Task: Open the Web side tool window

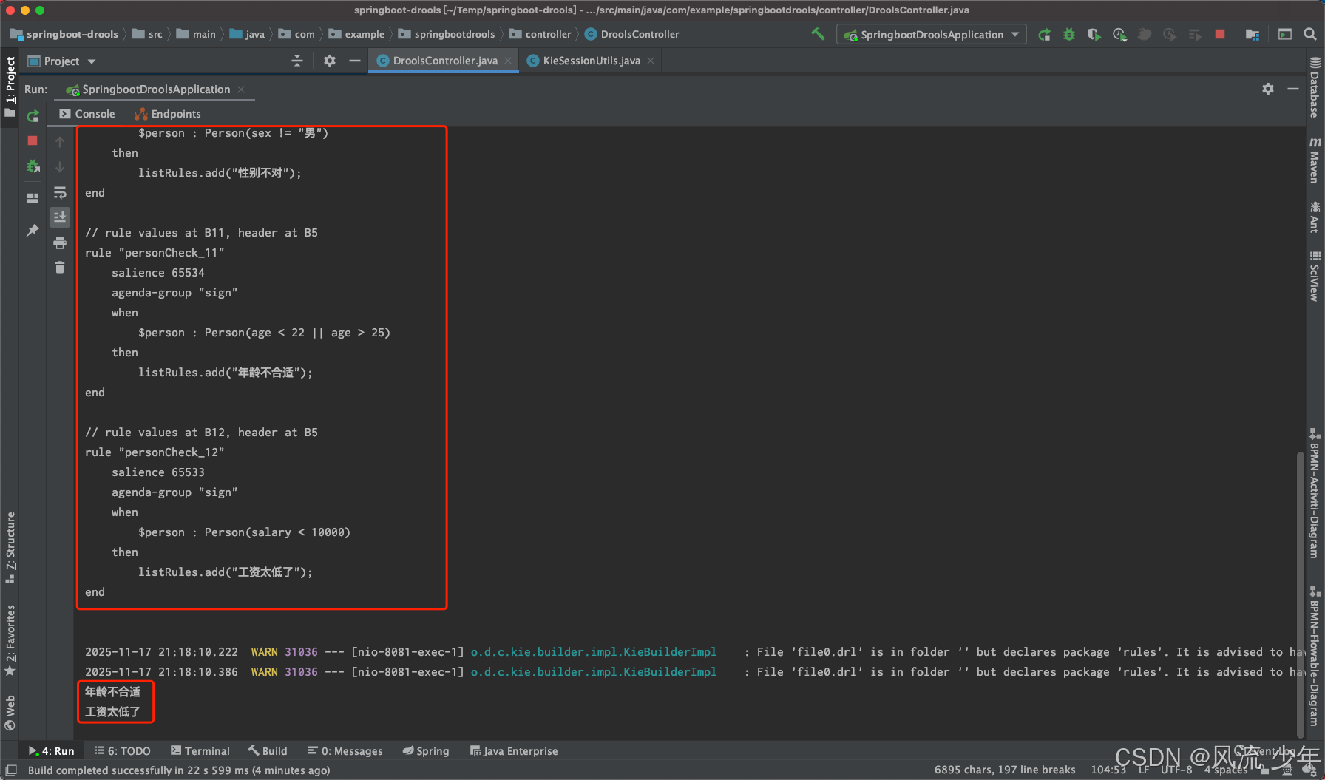Action: [x=10, y=713]
